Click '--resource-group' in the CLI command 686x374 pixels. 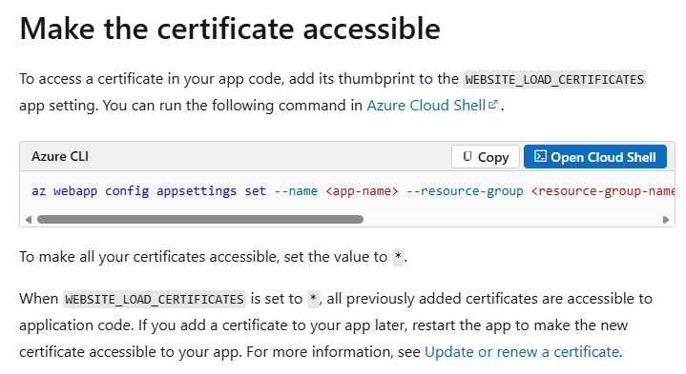click(465, 191)
